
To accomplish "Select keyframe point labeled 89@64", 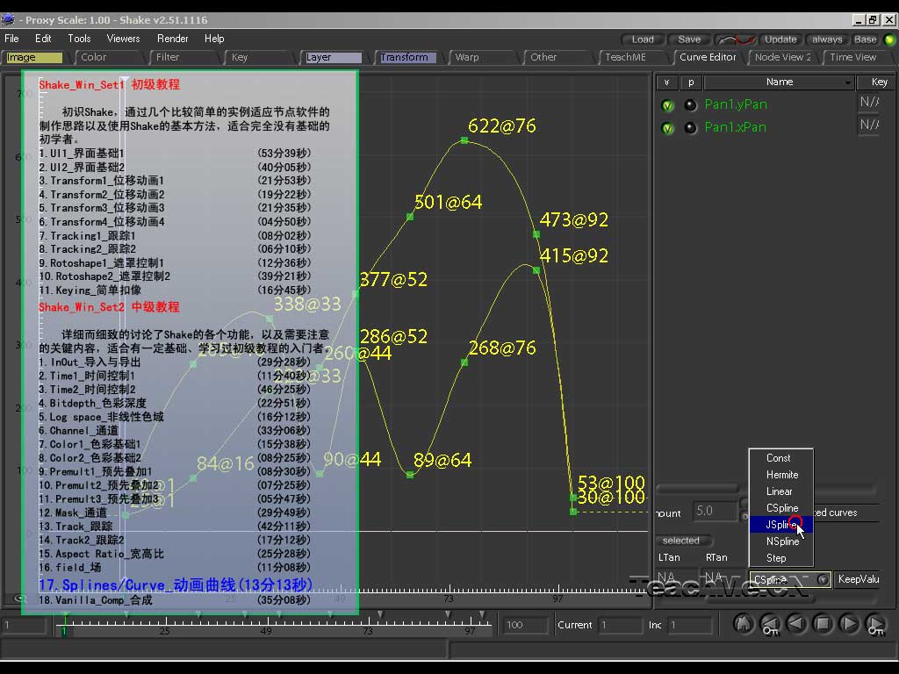I will (410, 475).
